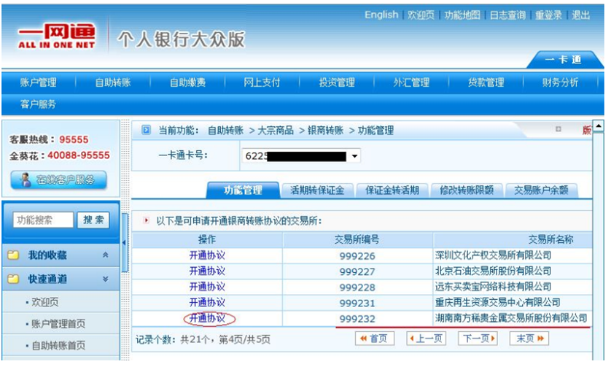
Task: Click 开通协议 for exchange 999227
Action: (x=207, y=271)
